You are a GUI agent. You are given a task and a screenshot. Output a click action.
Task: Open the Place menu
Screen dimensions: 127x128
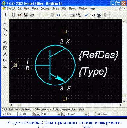tap(35, 9)
